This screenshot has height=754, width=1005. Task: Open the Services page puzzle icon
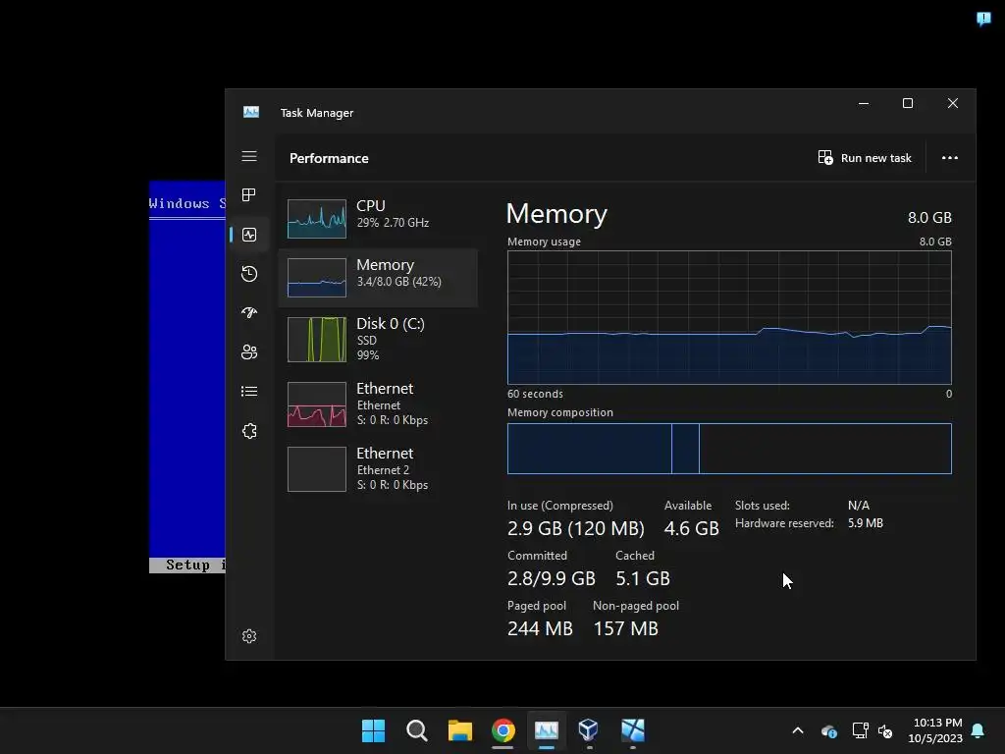click(249, 431)
